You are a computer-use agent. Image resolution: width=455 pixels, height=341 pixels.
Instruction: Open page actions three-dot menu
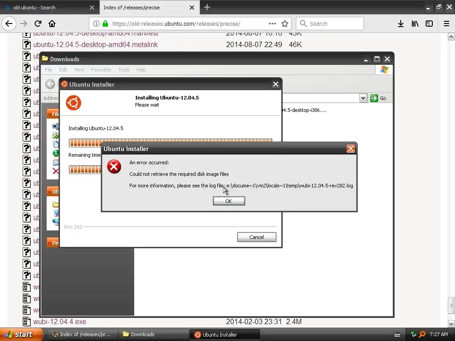(272, 24)
